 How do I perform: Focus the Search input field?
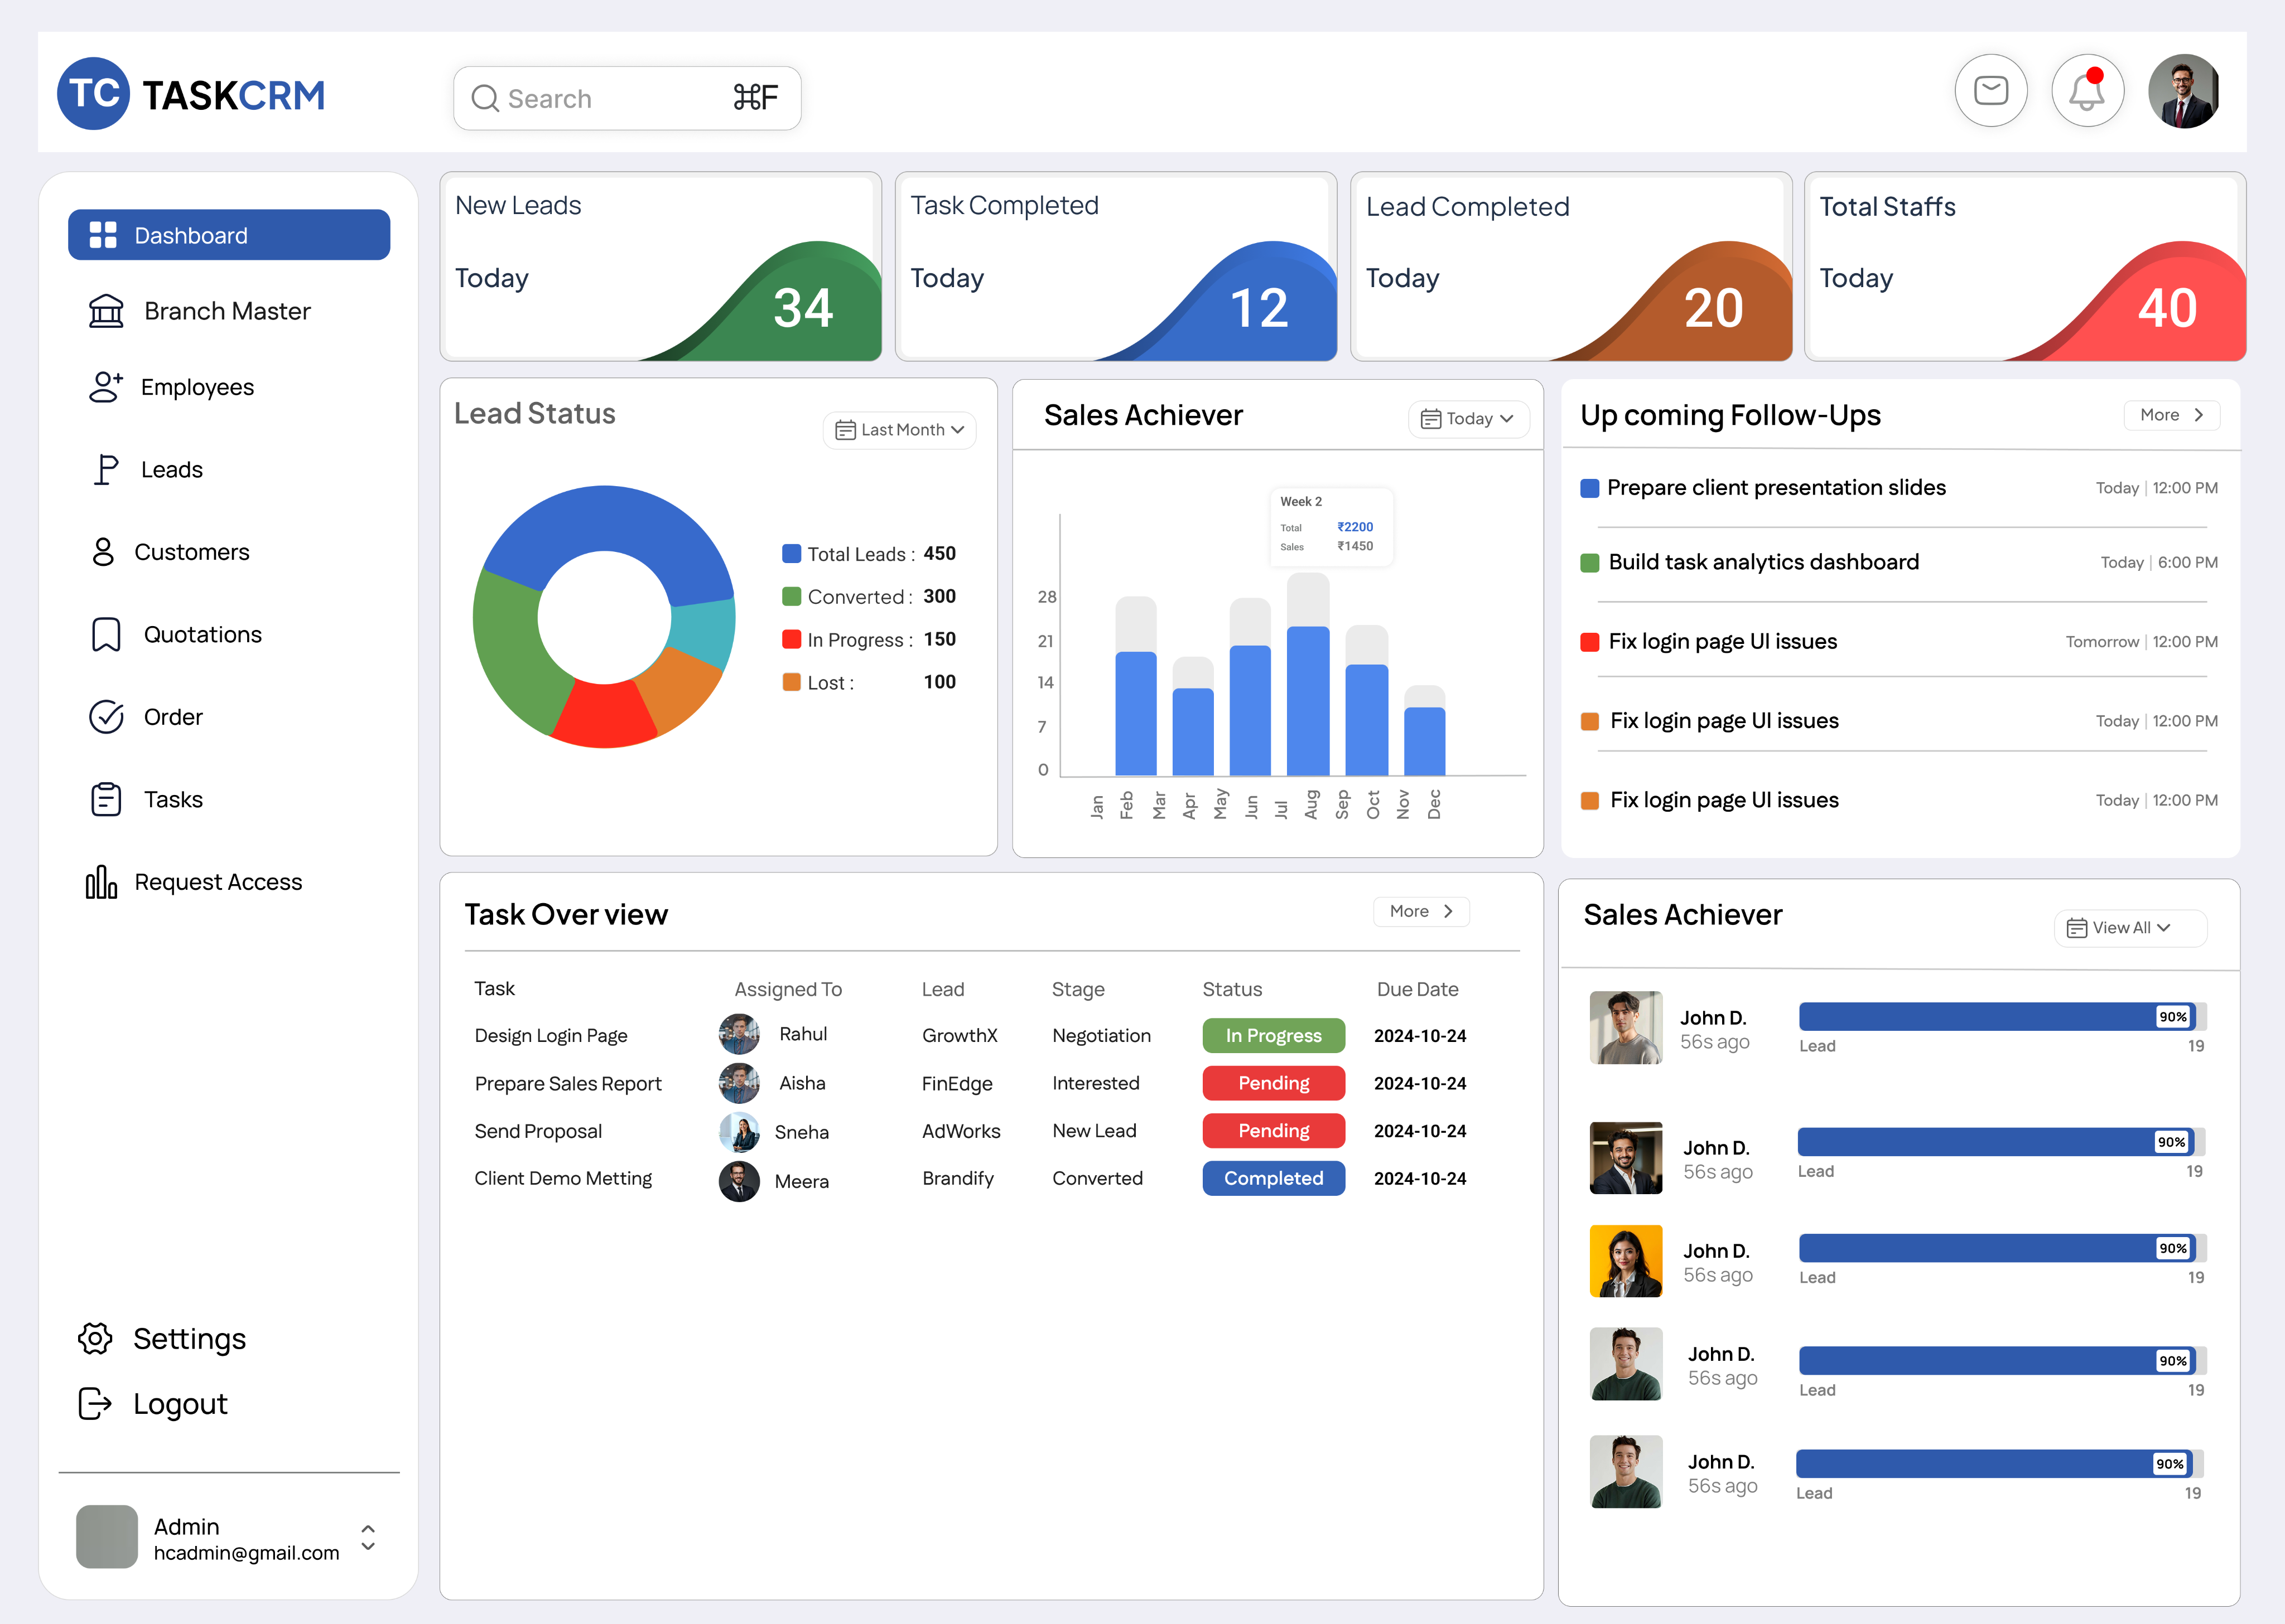pos(610,98)
